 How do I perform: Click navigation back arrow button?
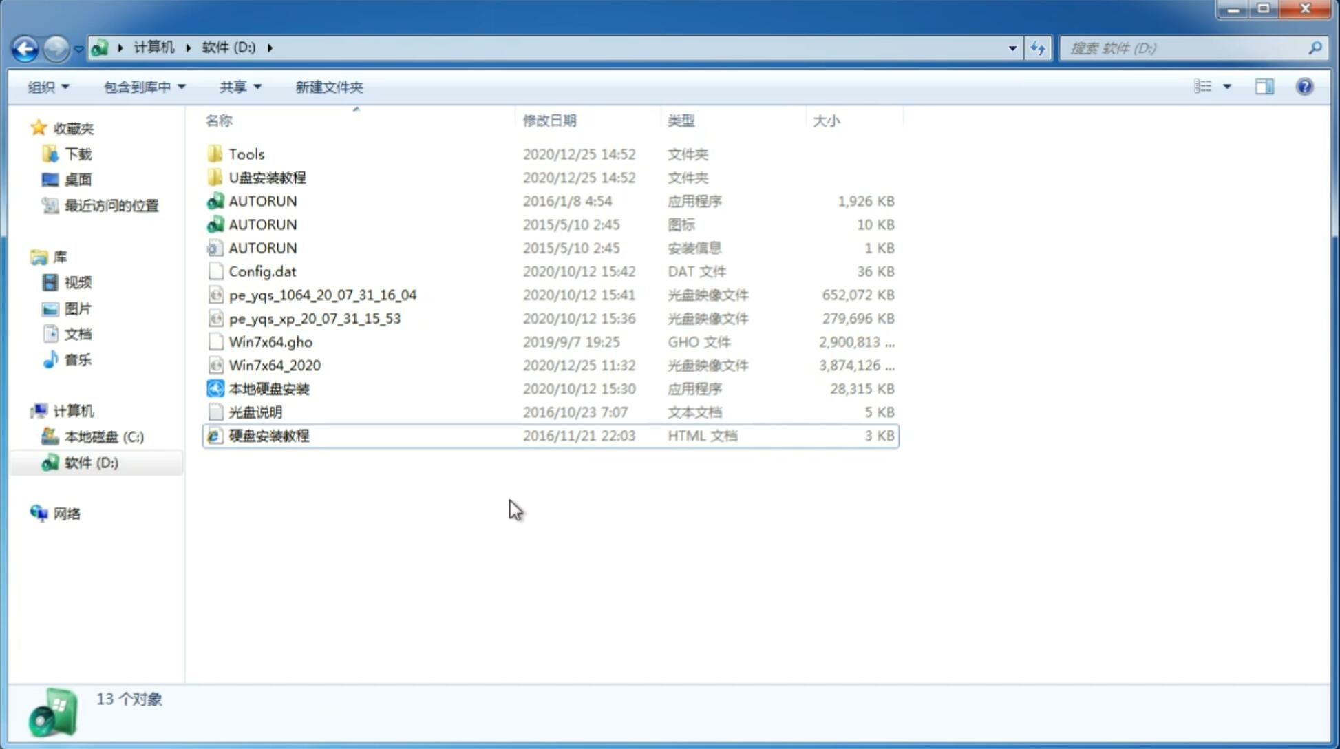pyautogui.click(x=25, y=48)
